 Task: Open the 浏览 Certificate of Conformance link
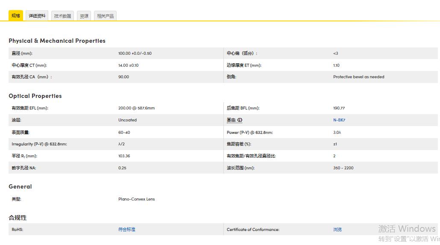pyautogui.click(x=337, y=230)
